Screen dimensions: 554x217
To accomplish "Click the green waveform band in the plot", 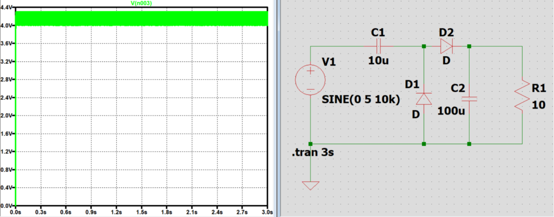I will [141, 18].
